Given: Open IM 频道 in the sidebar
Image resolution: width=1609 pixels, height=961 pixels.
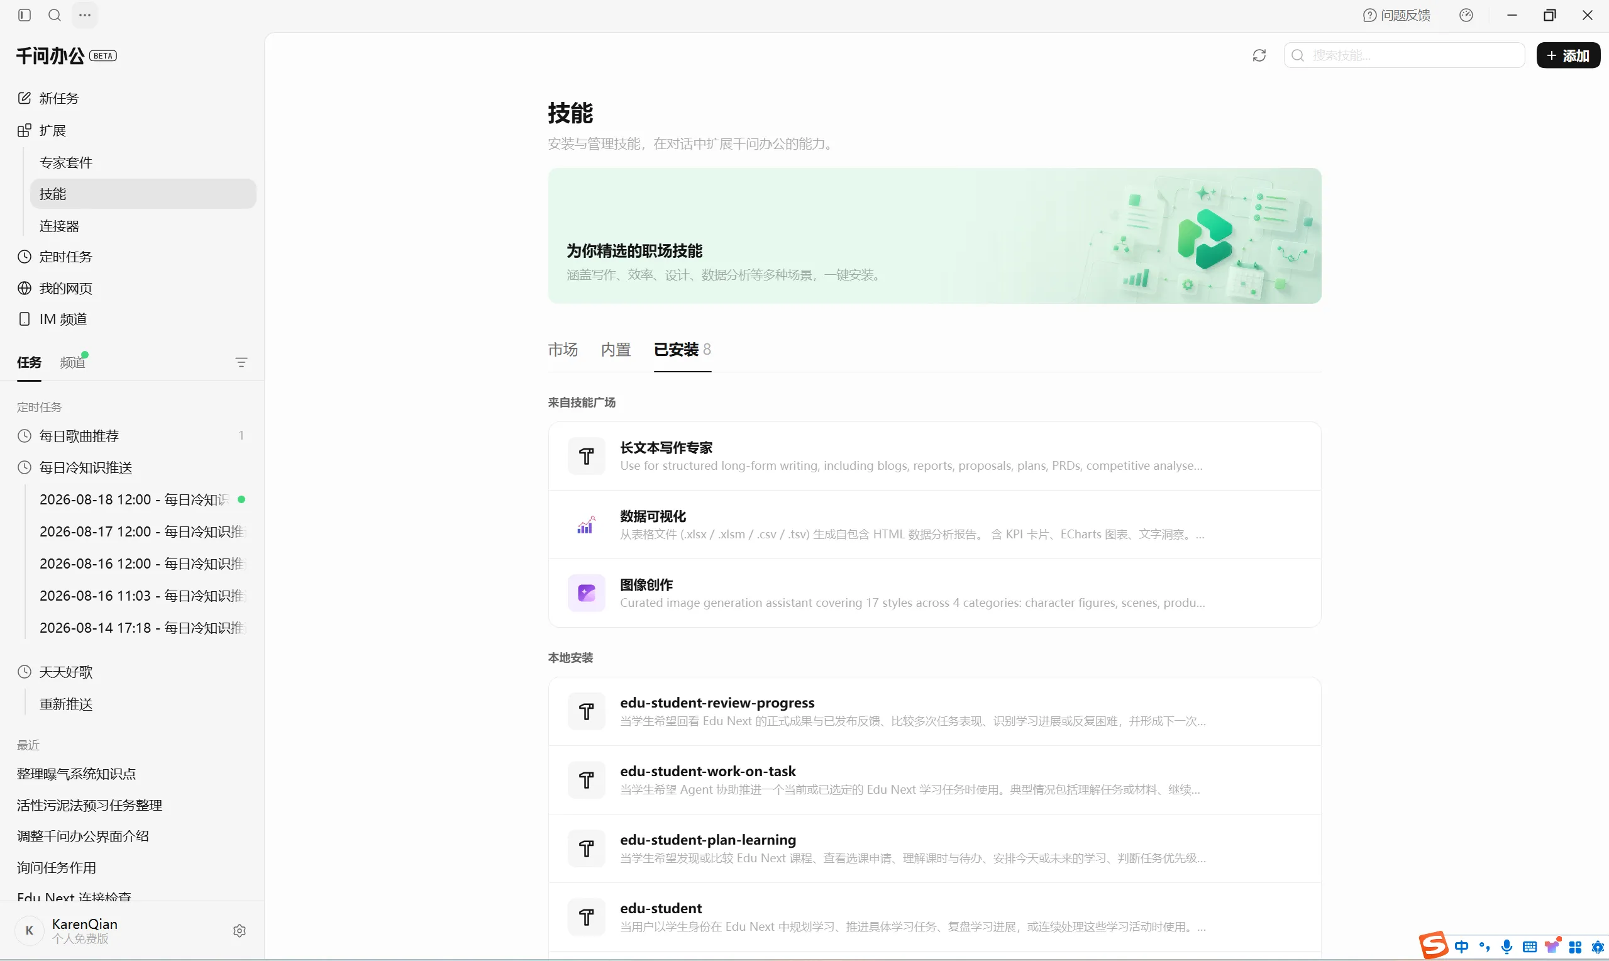Looking at the screenshot, I should click(x=131, y=319).
